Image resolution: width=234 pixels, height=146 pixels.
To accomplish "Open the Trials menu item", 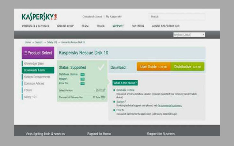I will (x=101, y=26).
